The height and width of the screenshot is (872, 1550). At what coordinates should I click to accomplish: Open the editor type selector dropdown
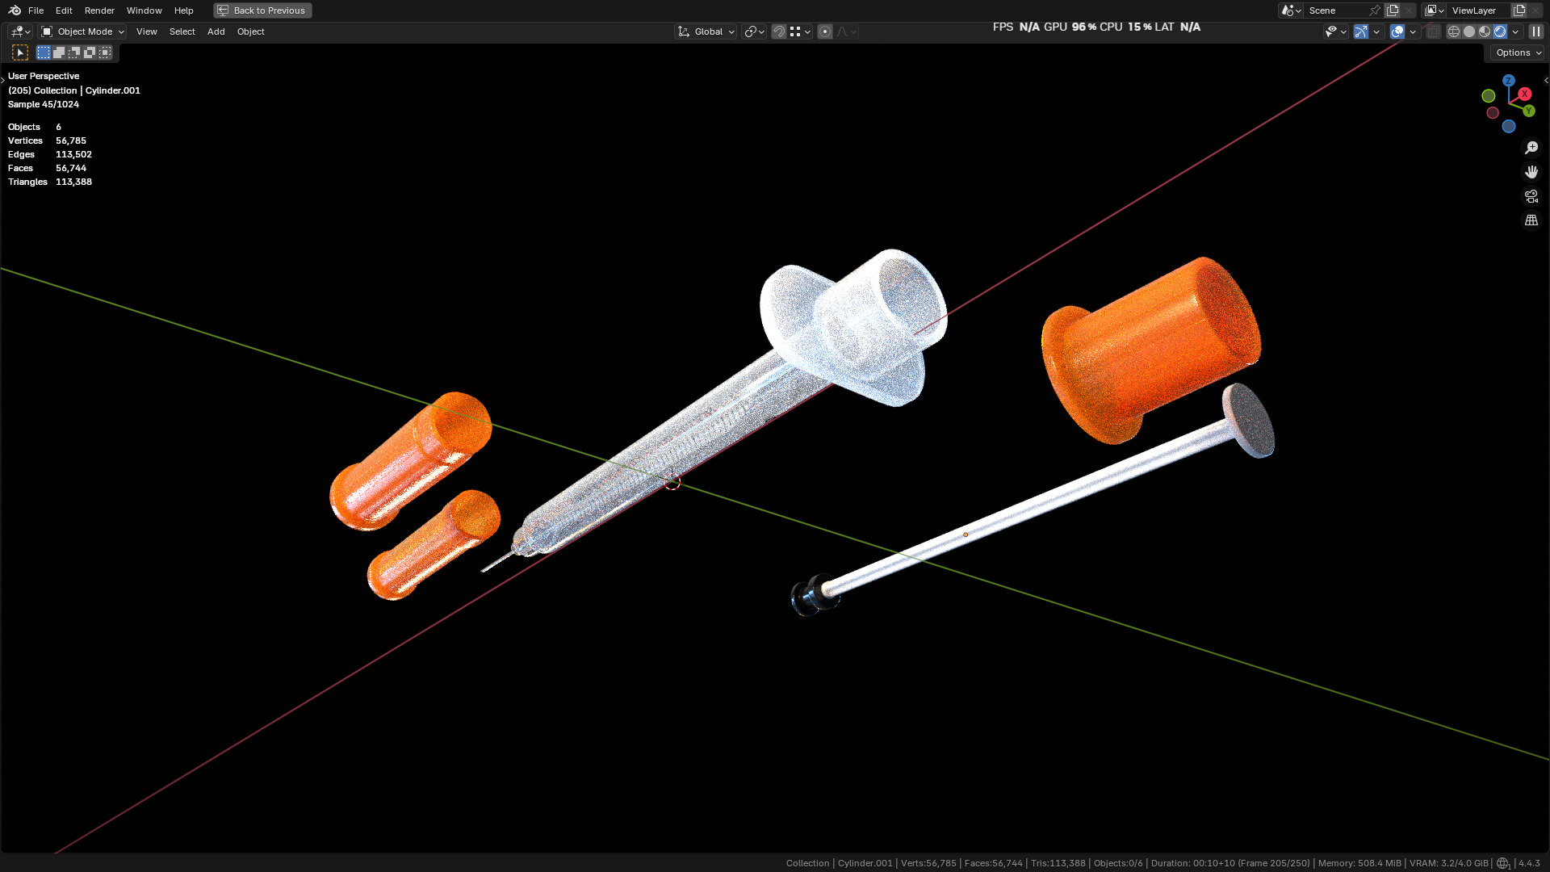20,31
